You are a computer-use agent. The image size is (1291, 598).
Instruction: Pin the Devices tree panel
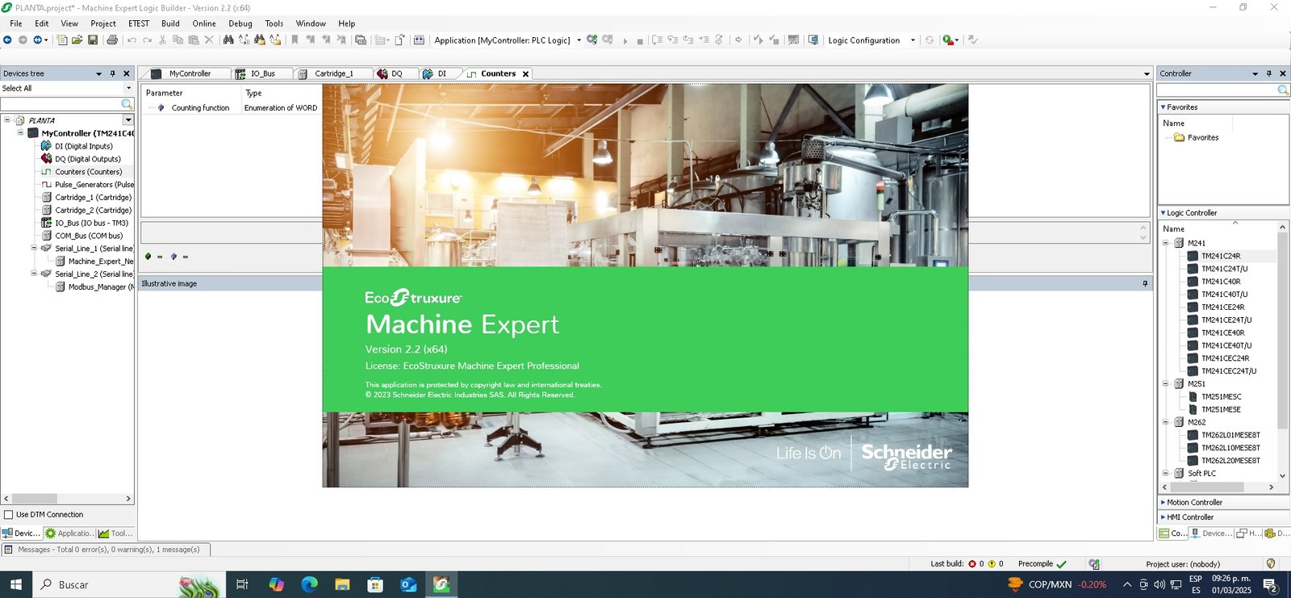click(113, 73)
